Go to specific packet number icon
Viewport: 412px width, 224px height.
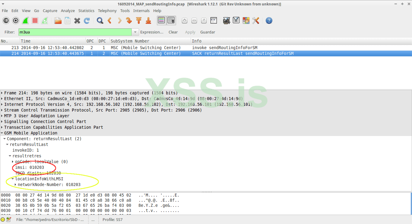point(129,21)
